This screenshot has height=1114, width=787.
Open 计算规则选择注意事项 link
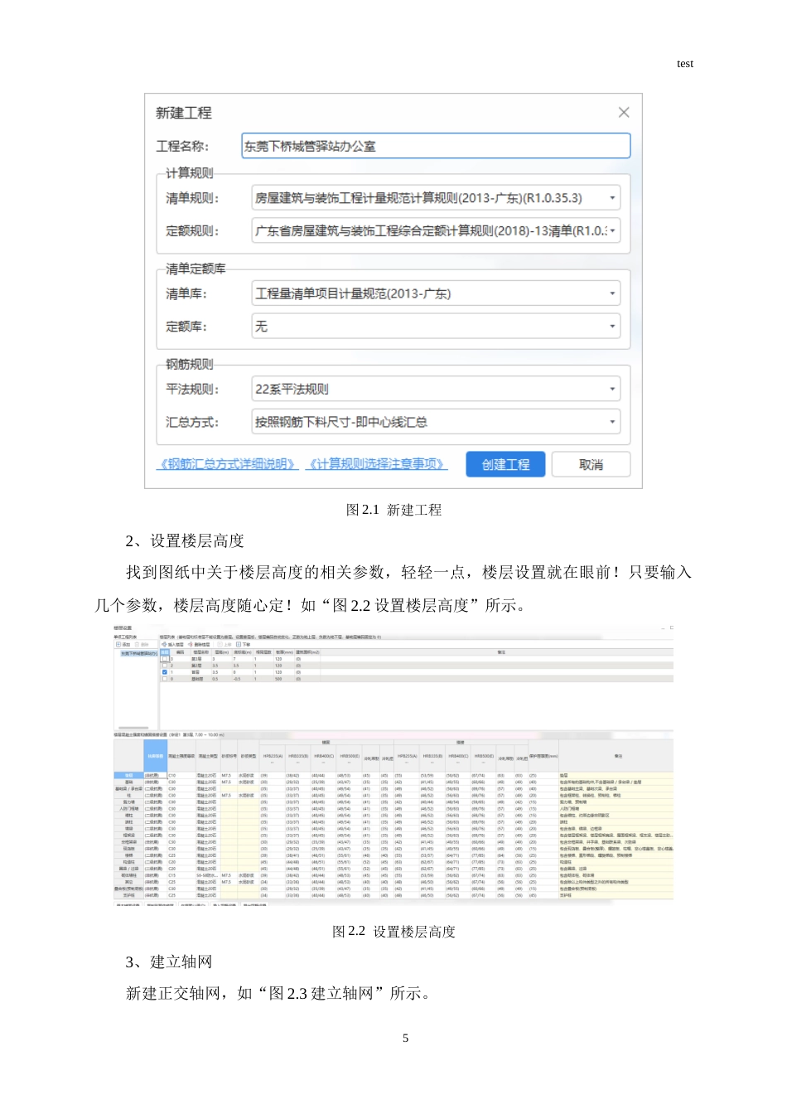pos(377,464)
